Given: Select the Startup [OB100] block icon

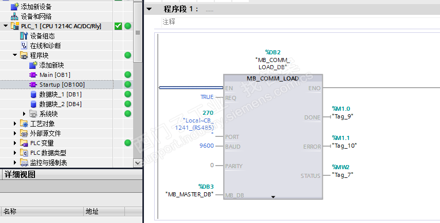Looking at the screenshot, I should (x=33, y=85).
